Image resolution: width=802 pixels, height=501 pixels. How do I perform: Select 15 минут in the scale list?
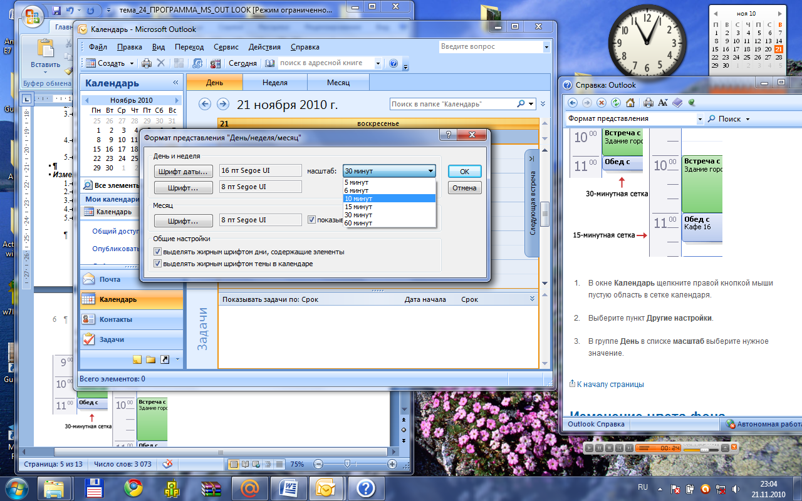point(389,206)
